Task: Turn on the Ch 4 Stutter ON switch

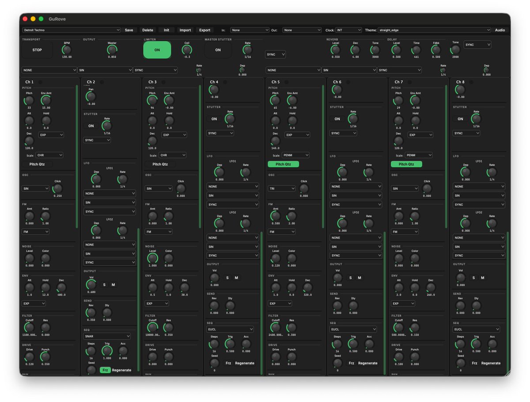Action: 214,119
